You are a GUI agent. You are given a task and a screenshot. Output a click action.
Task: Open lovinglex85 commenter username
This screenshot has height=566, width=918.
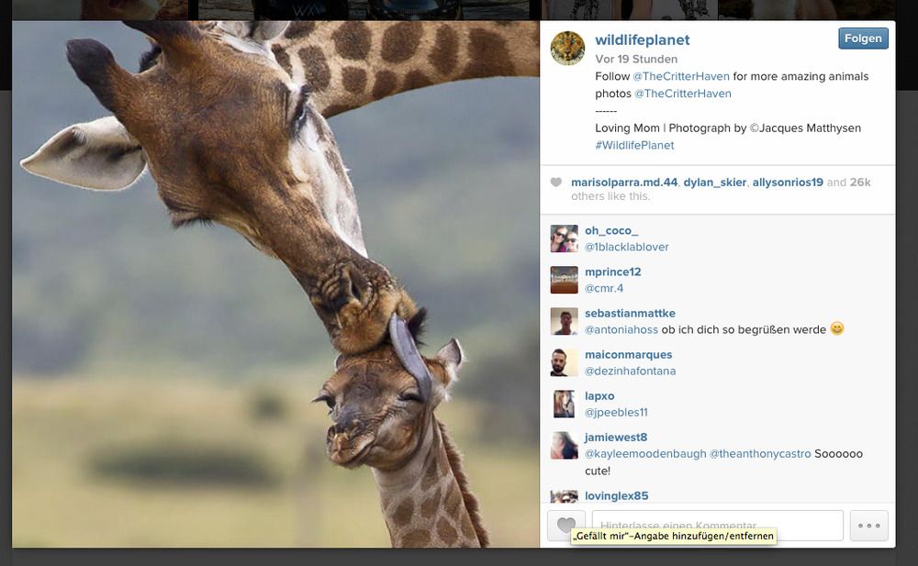pos(616,496)
